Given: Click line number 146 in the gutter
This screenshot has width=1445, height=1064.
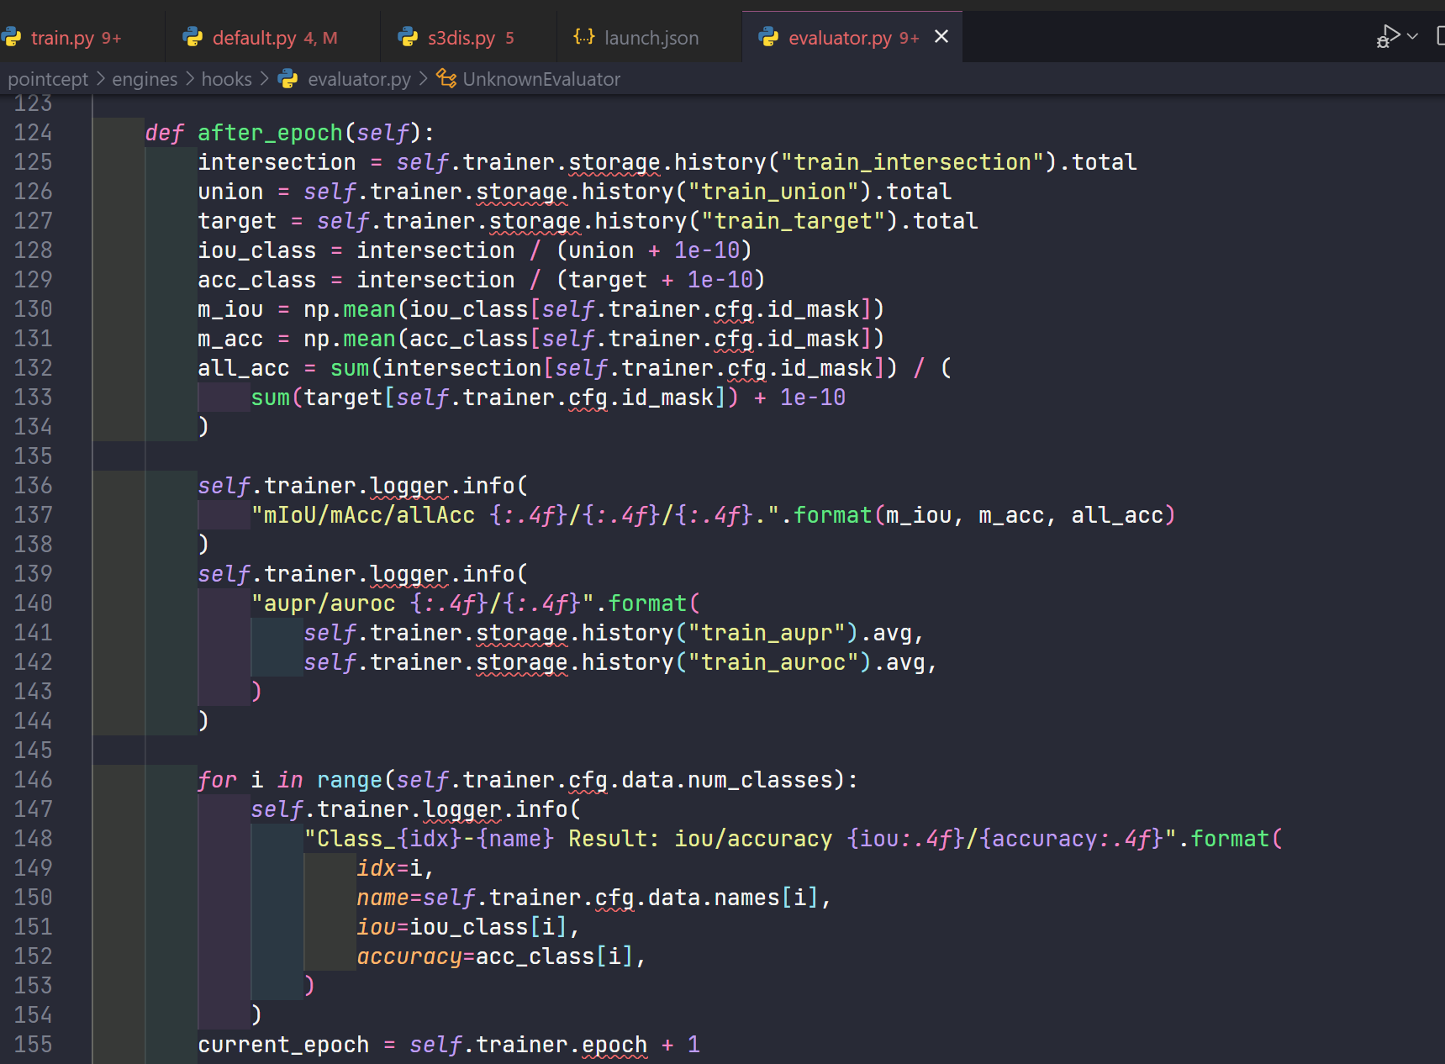Looking at the screenshot, I should click(x=33, y=780).
